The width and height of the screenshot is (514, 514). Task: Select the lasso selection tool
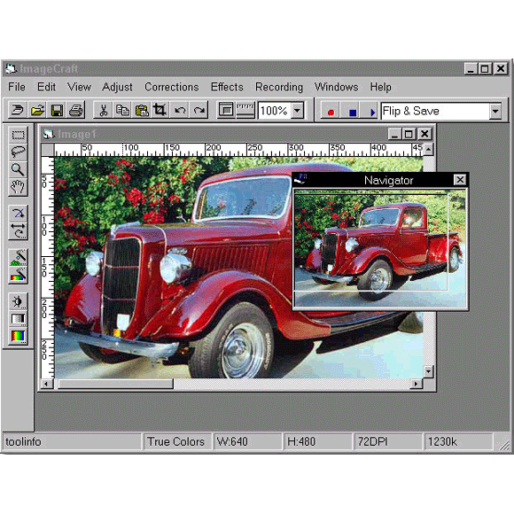coord(18,152)
